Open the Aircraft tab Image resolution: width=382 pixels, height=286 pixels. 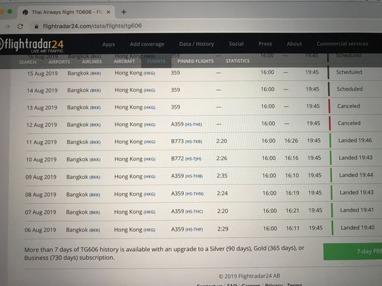[124, 61]
